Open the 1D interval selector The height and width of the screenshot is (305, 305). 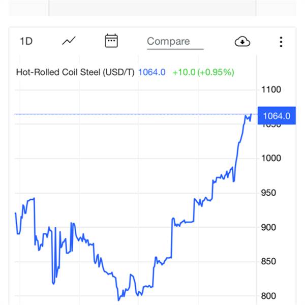(x=26, y=41)
